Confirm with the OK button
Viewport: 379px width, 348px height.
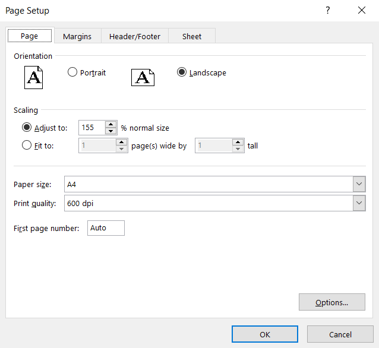(265, 334)
